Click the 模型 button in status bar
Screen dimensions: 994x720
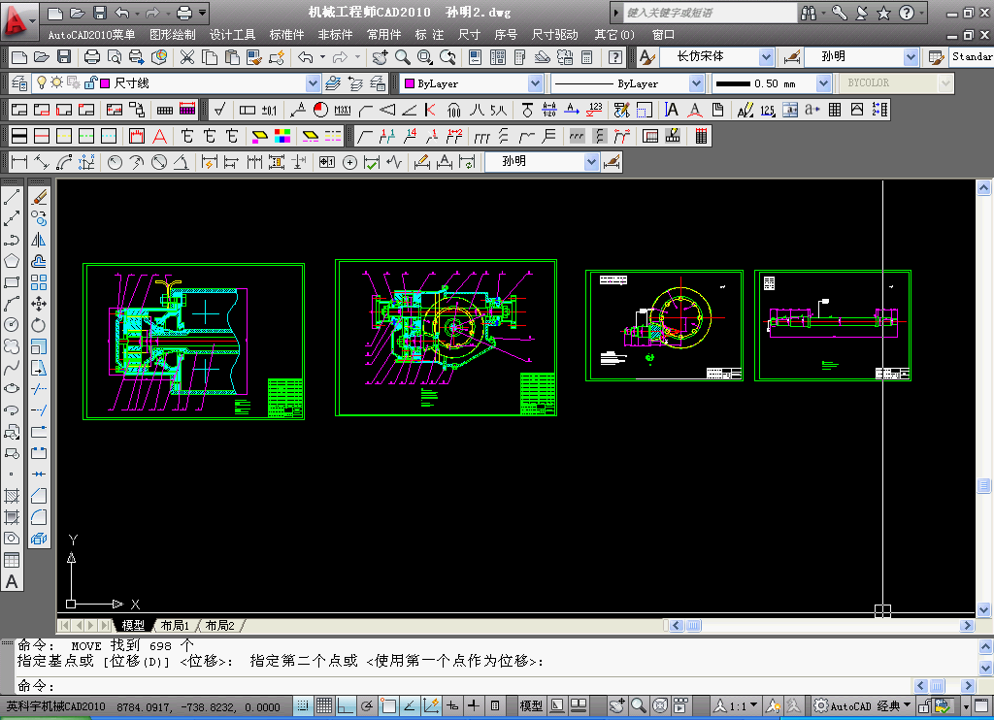531,706
